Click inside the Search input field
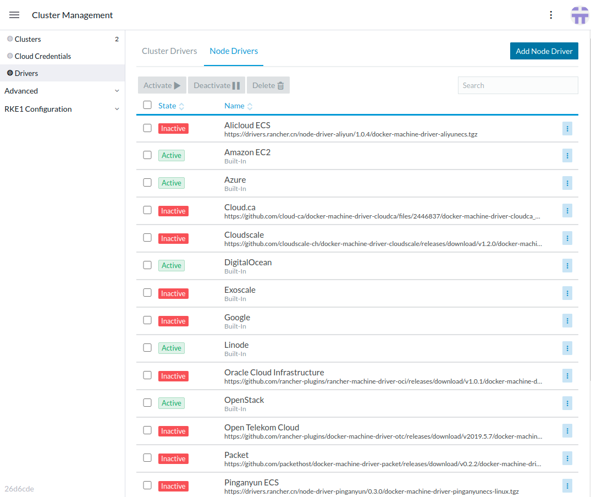 pyautogui.click(x=517, y=85)
